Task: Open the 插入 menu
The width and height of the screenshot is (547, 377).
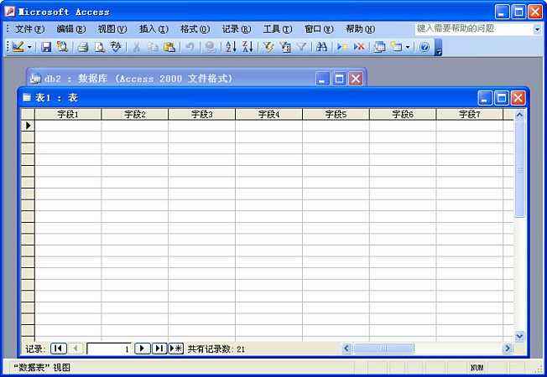Action: 154,29
